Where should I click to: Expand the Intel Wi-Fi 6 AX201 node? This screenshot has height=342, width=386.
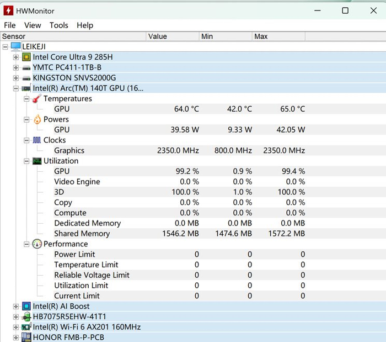coord(16,327)
